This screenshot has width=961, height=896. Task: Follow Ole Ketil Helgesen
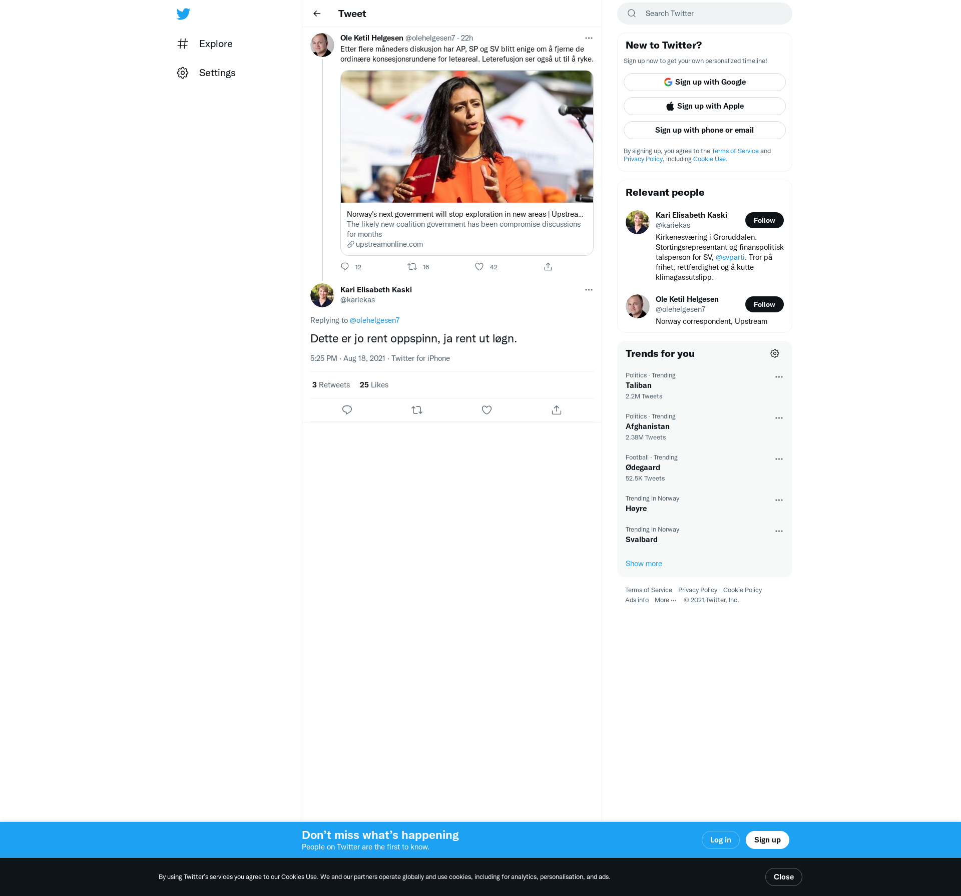click(x=764, y=304)
